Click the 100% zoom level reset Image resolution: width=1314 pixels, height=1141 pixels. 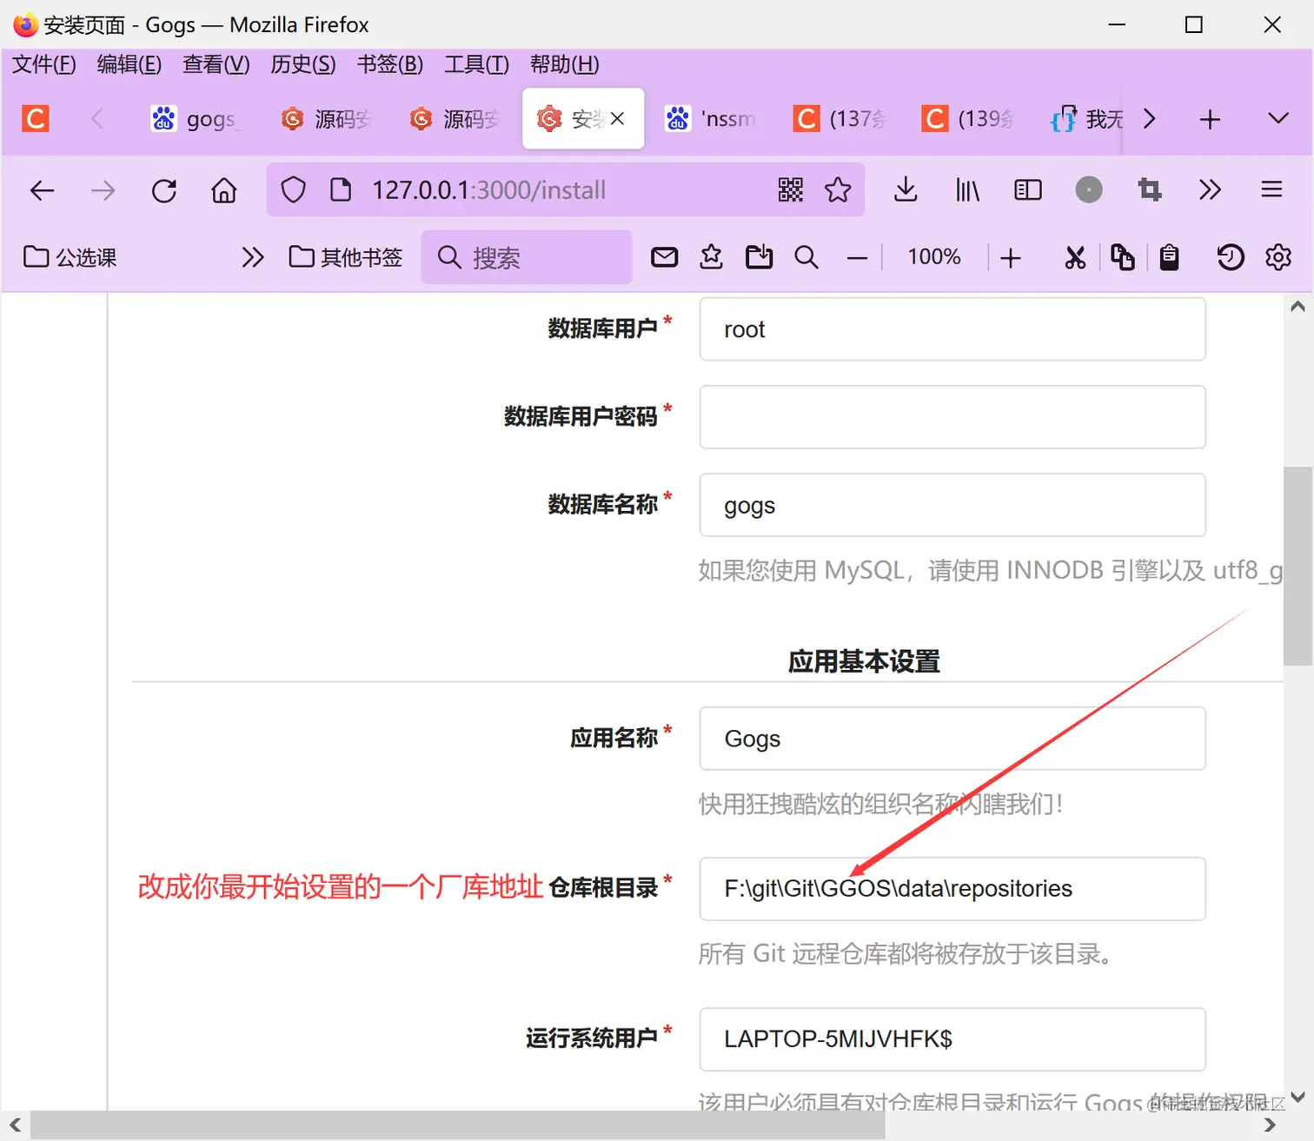click(x=934, y=257)
